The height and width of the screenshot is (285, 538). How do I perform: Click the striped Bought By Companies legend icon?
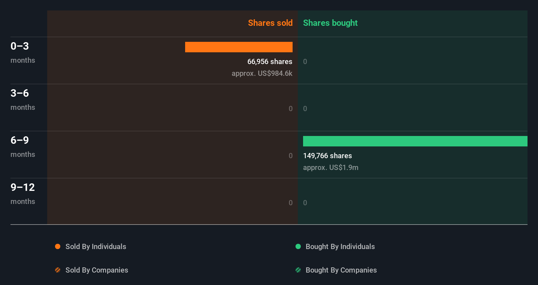[298, 270]
